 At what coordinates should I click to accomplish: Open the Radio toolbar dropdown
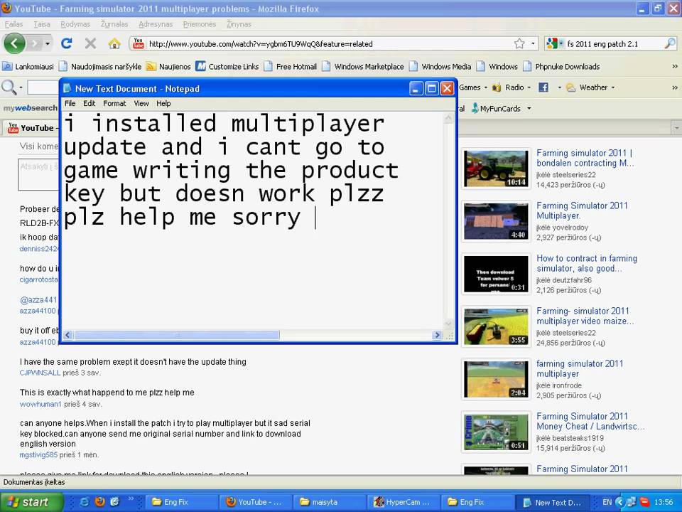(x=529, y=87)
